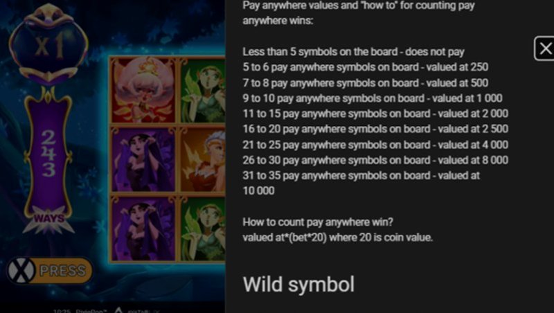Close the paytable info panel
This screenshot has height=313, width=554.
[x=545, y=48]
